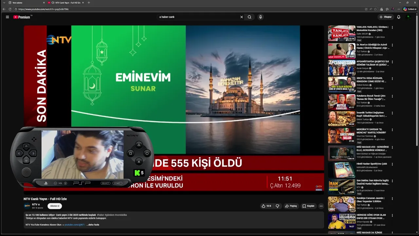Click video title 'NTV Canlı Yayın - Full HD İzle'

click(45, 199)
